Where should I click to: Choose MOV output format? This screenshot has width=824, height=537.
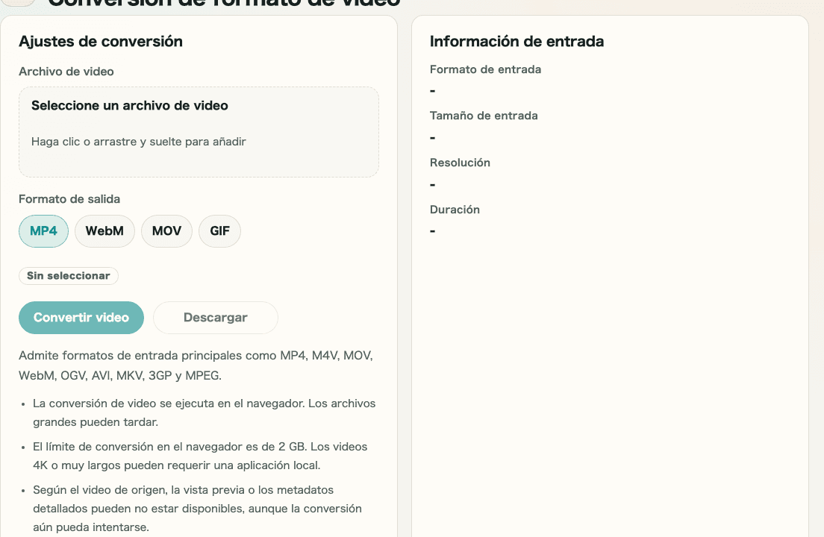pos(166,231)
